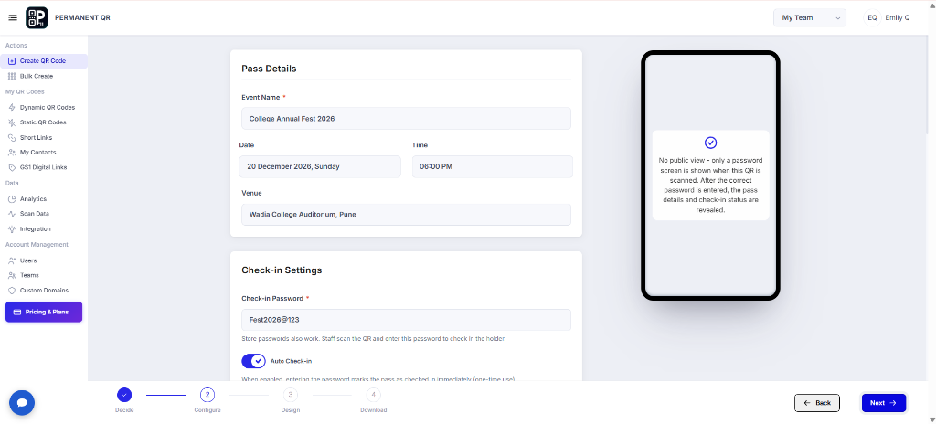Open the My Team dropdown
This screenshot has height=424, width=936.
(x=810, y=18)
